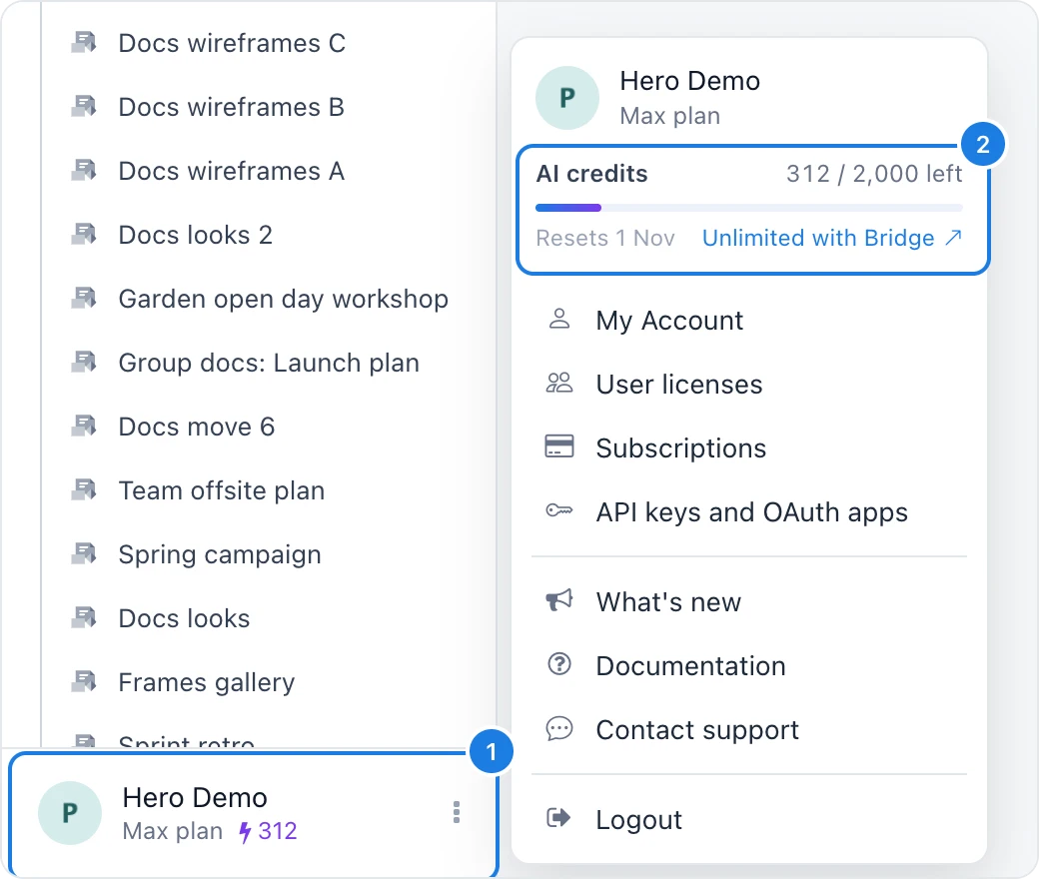Click the board icon beside Garden open day workshop

click(84, 298)
